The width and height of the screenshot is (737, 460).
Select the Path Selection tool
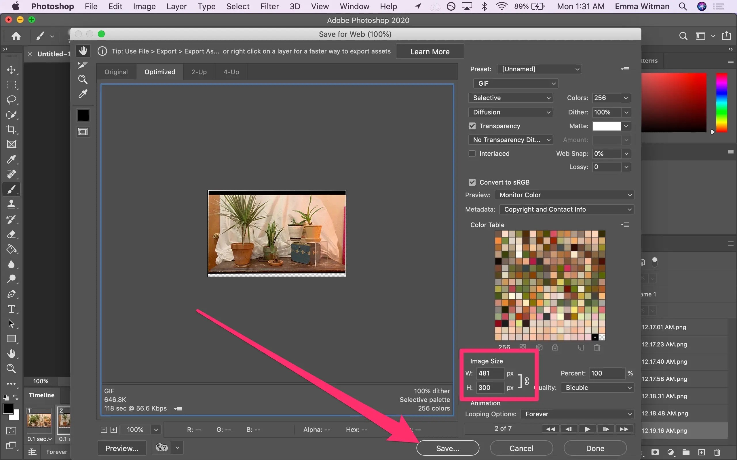pyautogui.click(x=11, y=324)
